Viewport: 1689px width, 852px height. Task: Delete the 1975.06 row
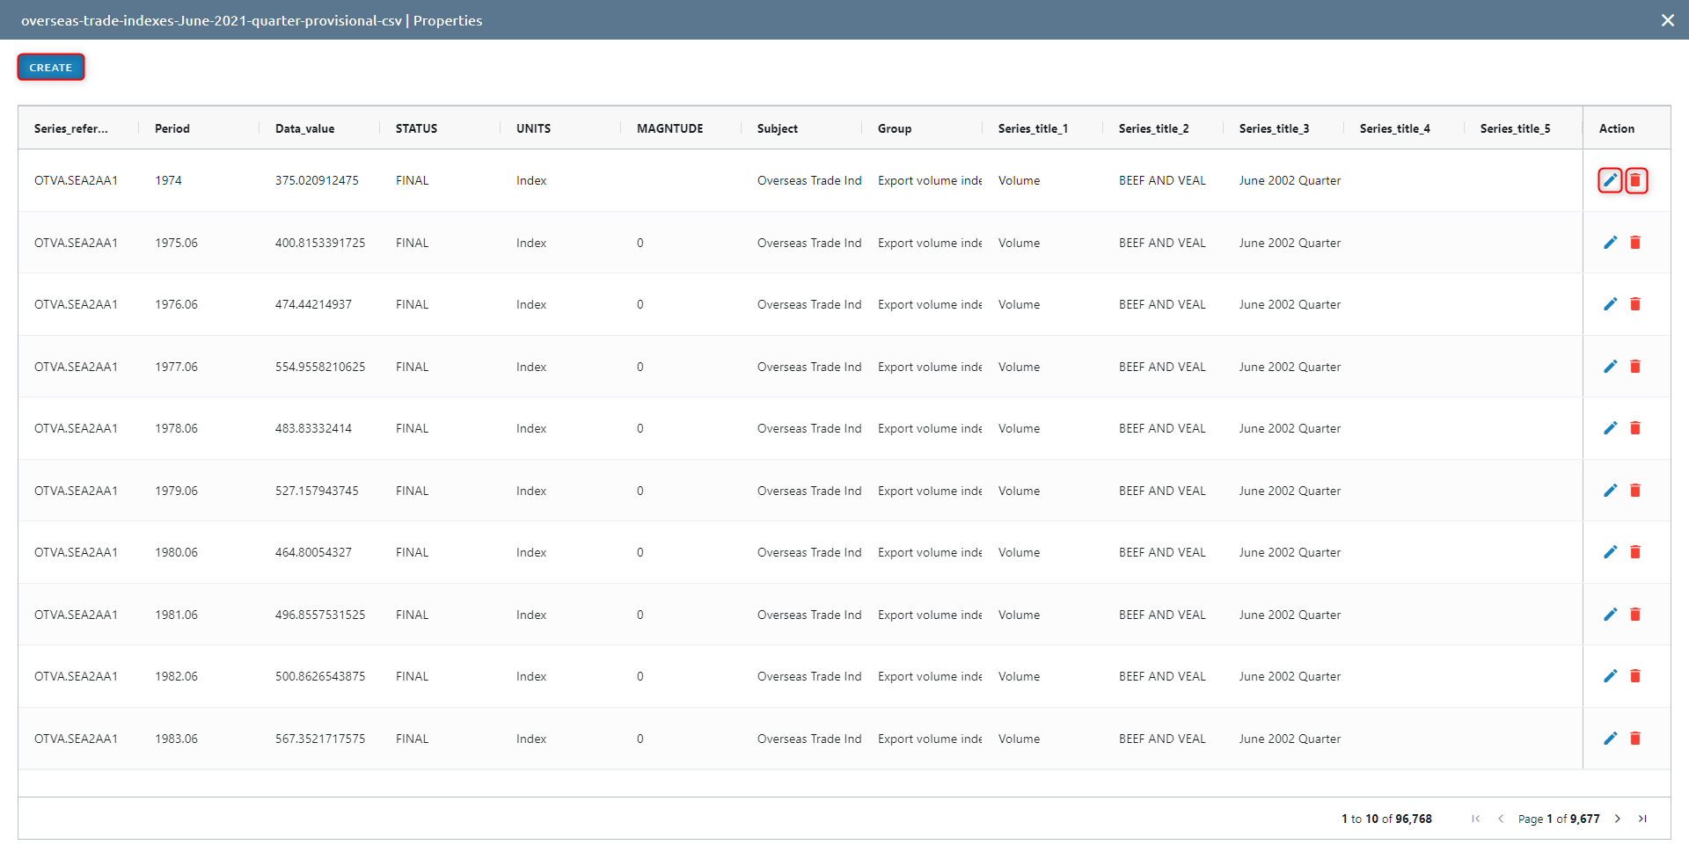coord(1635,243)
